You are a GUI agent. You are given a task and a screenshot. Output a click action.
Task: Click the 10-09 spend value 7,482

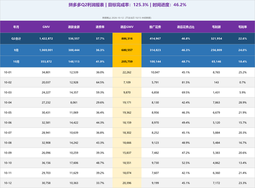point(155,153)
